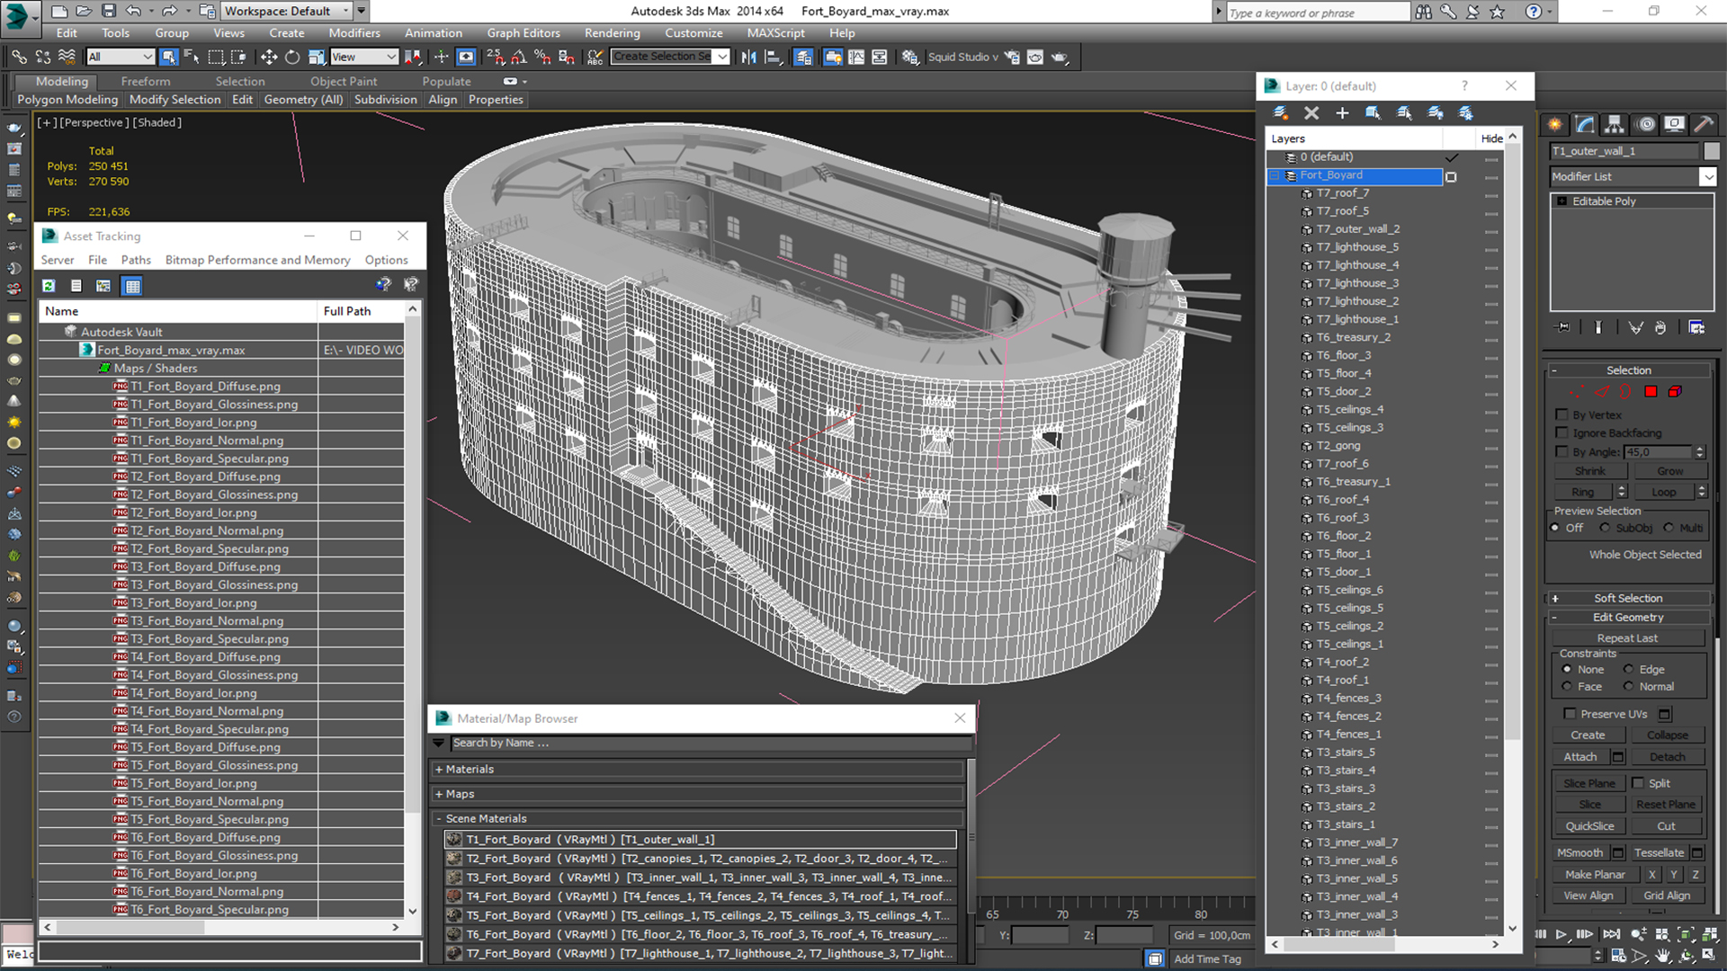Select SubObj preview selection radio
This screenshot has height=971, width=1727.
pyautogui.click(x=1605, y=528)
